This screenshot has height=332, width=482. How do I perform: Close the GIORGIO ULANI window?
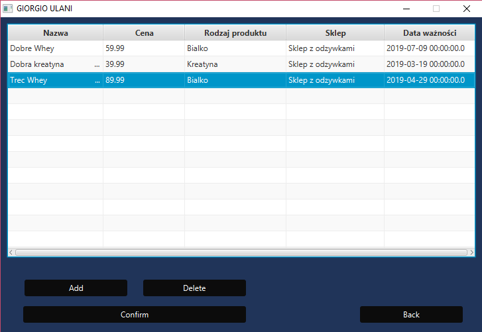click(467, 9)
